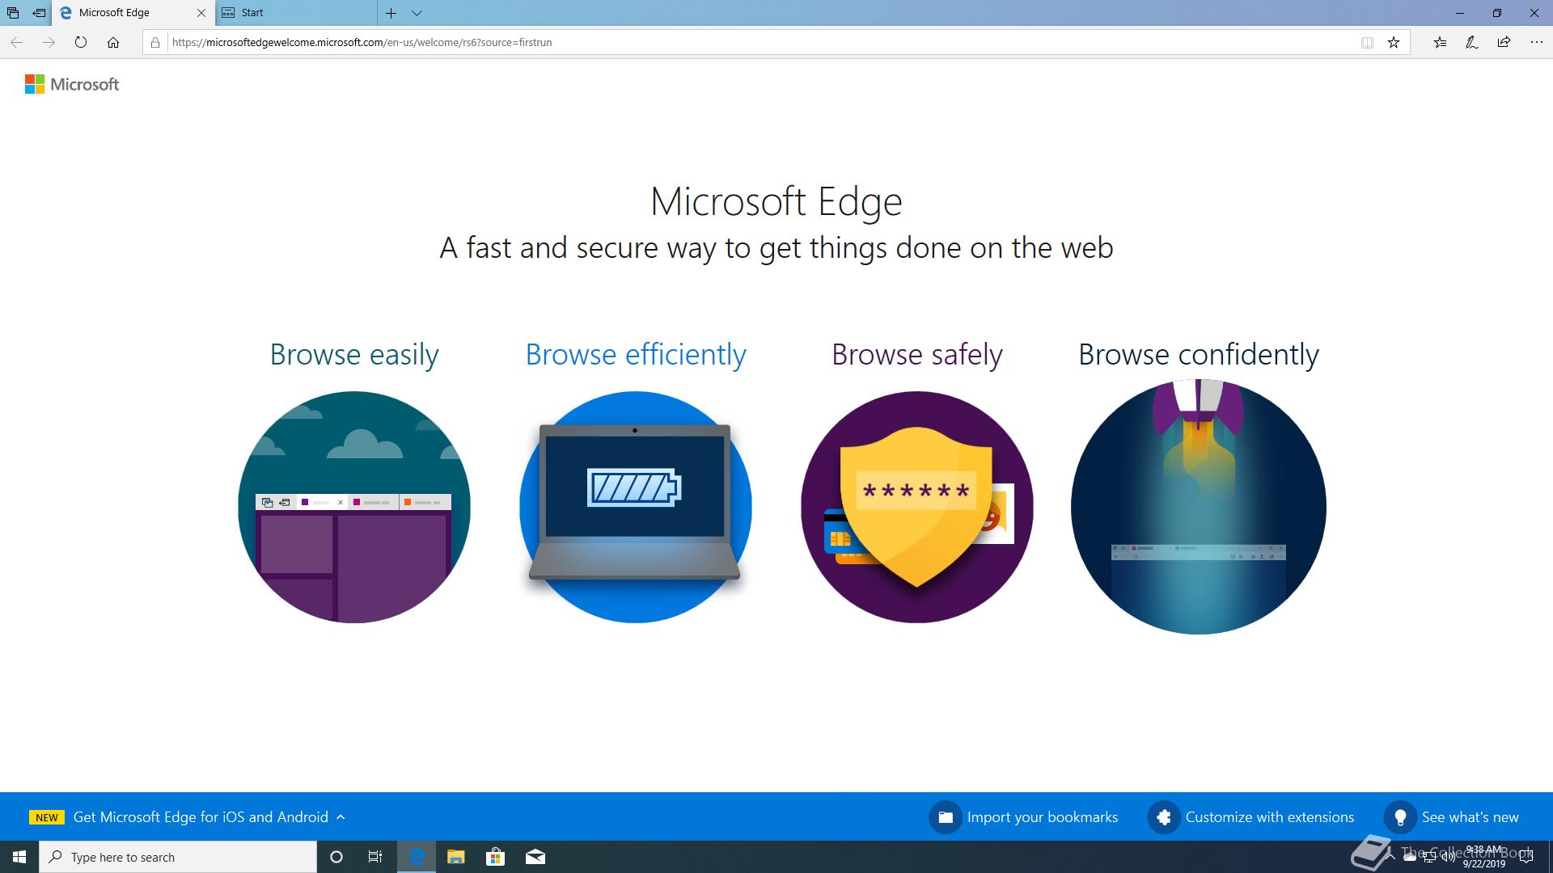Open Task View on the taskbar
The height and width of the screenshot is (873, 1553).
coord(375,857)
